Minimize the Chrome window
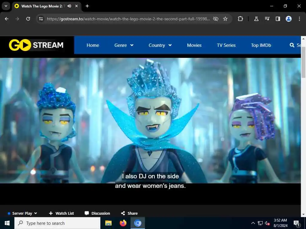The height and width of the screenshot is (229, 306). (271, 6)
